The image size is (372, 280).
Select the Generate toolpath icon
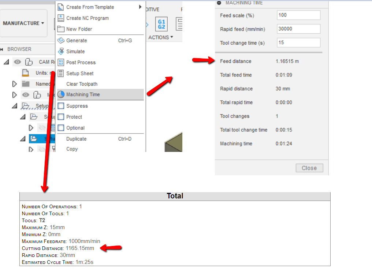pos(61,40)
